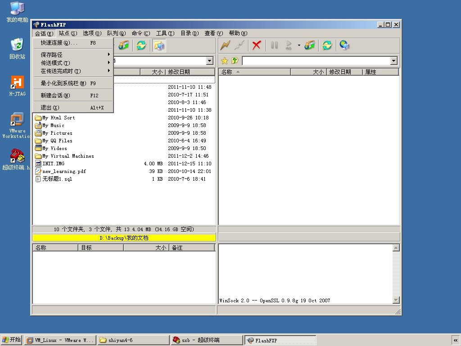Viewport: 461px width, 346px height.
Task: Open right pane path dropdown arrow
Action: pos(393,61)
